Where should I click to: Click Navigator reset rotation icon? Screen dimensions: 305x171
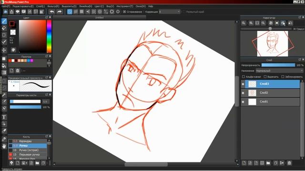click(277, 23)
